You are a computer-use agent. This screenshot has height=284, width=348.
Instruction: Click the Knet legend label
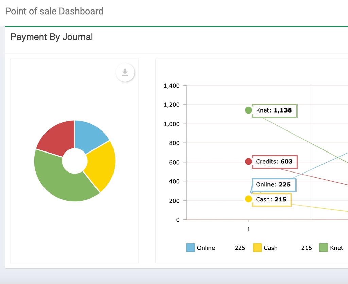(x=336, y=248)
